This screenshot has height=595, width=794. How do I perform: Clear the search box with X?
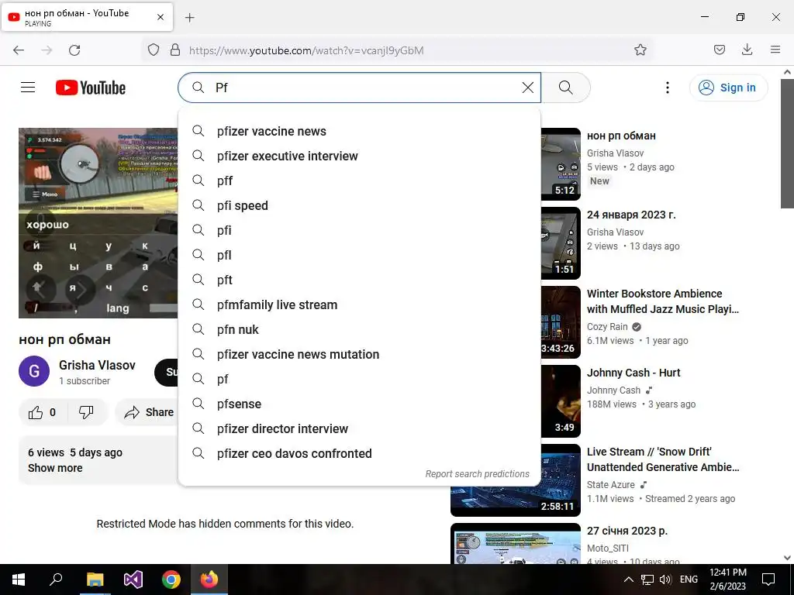coord(527,88)
